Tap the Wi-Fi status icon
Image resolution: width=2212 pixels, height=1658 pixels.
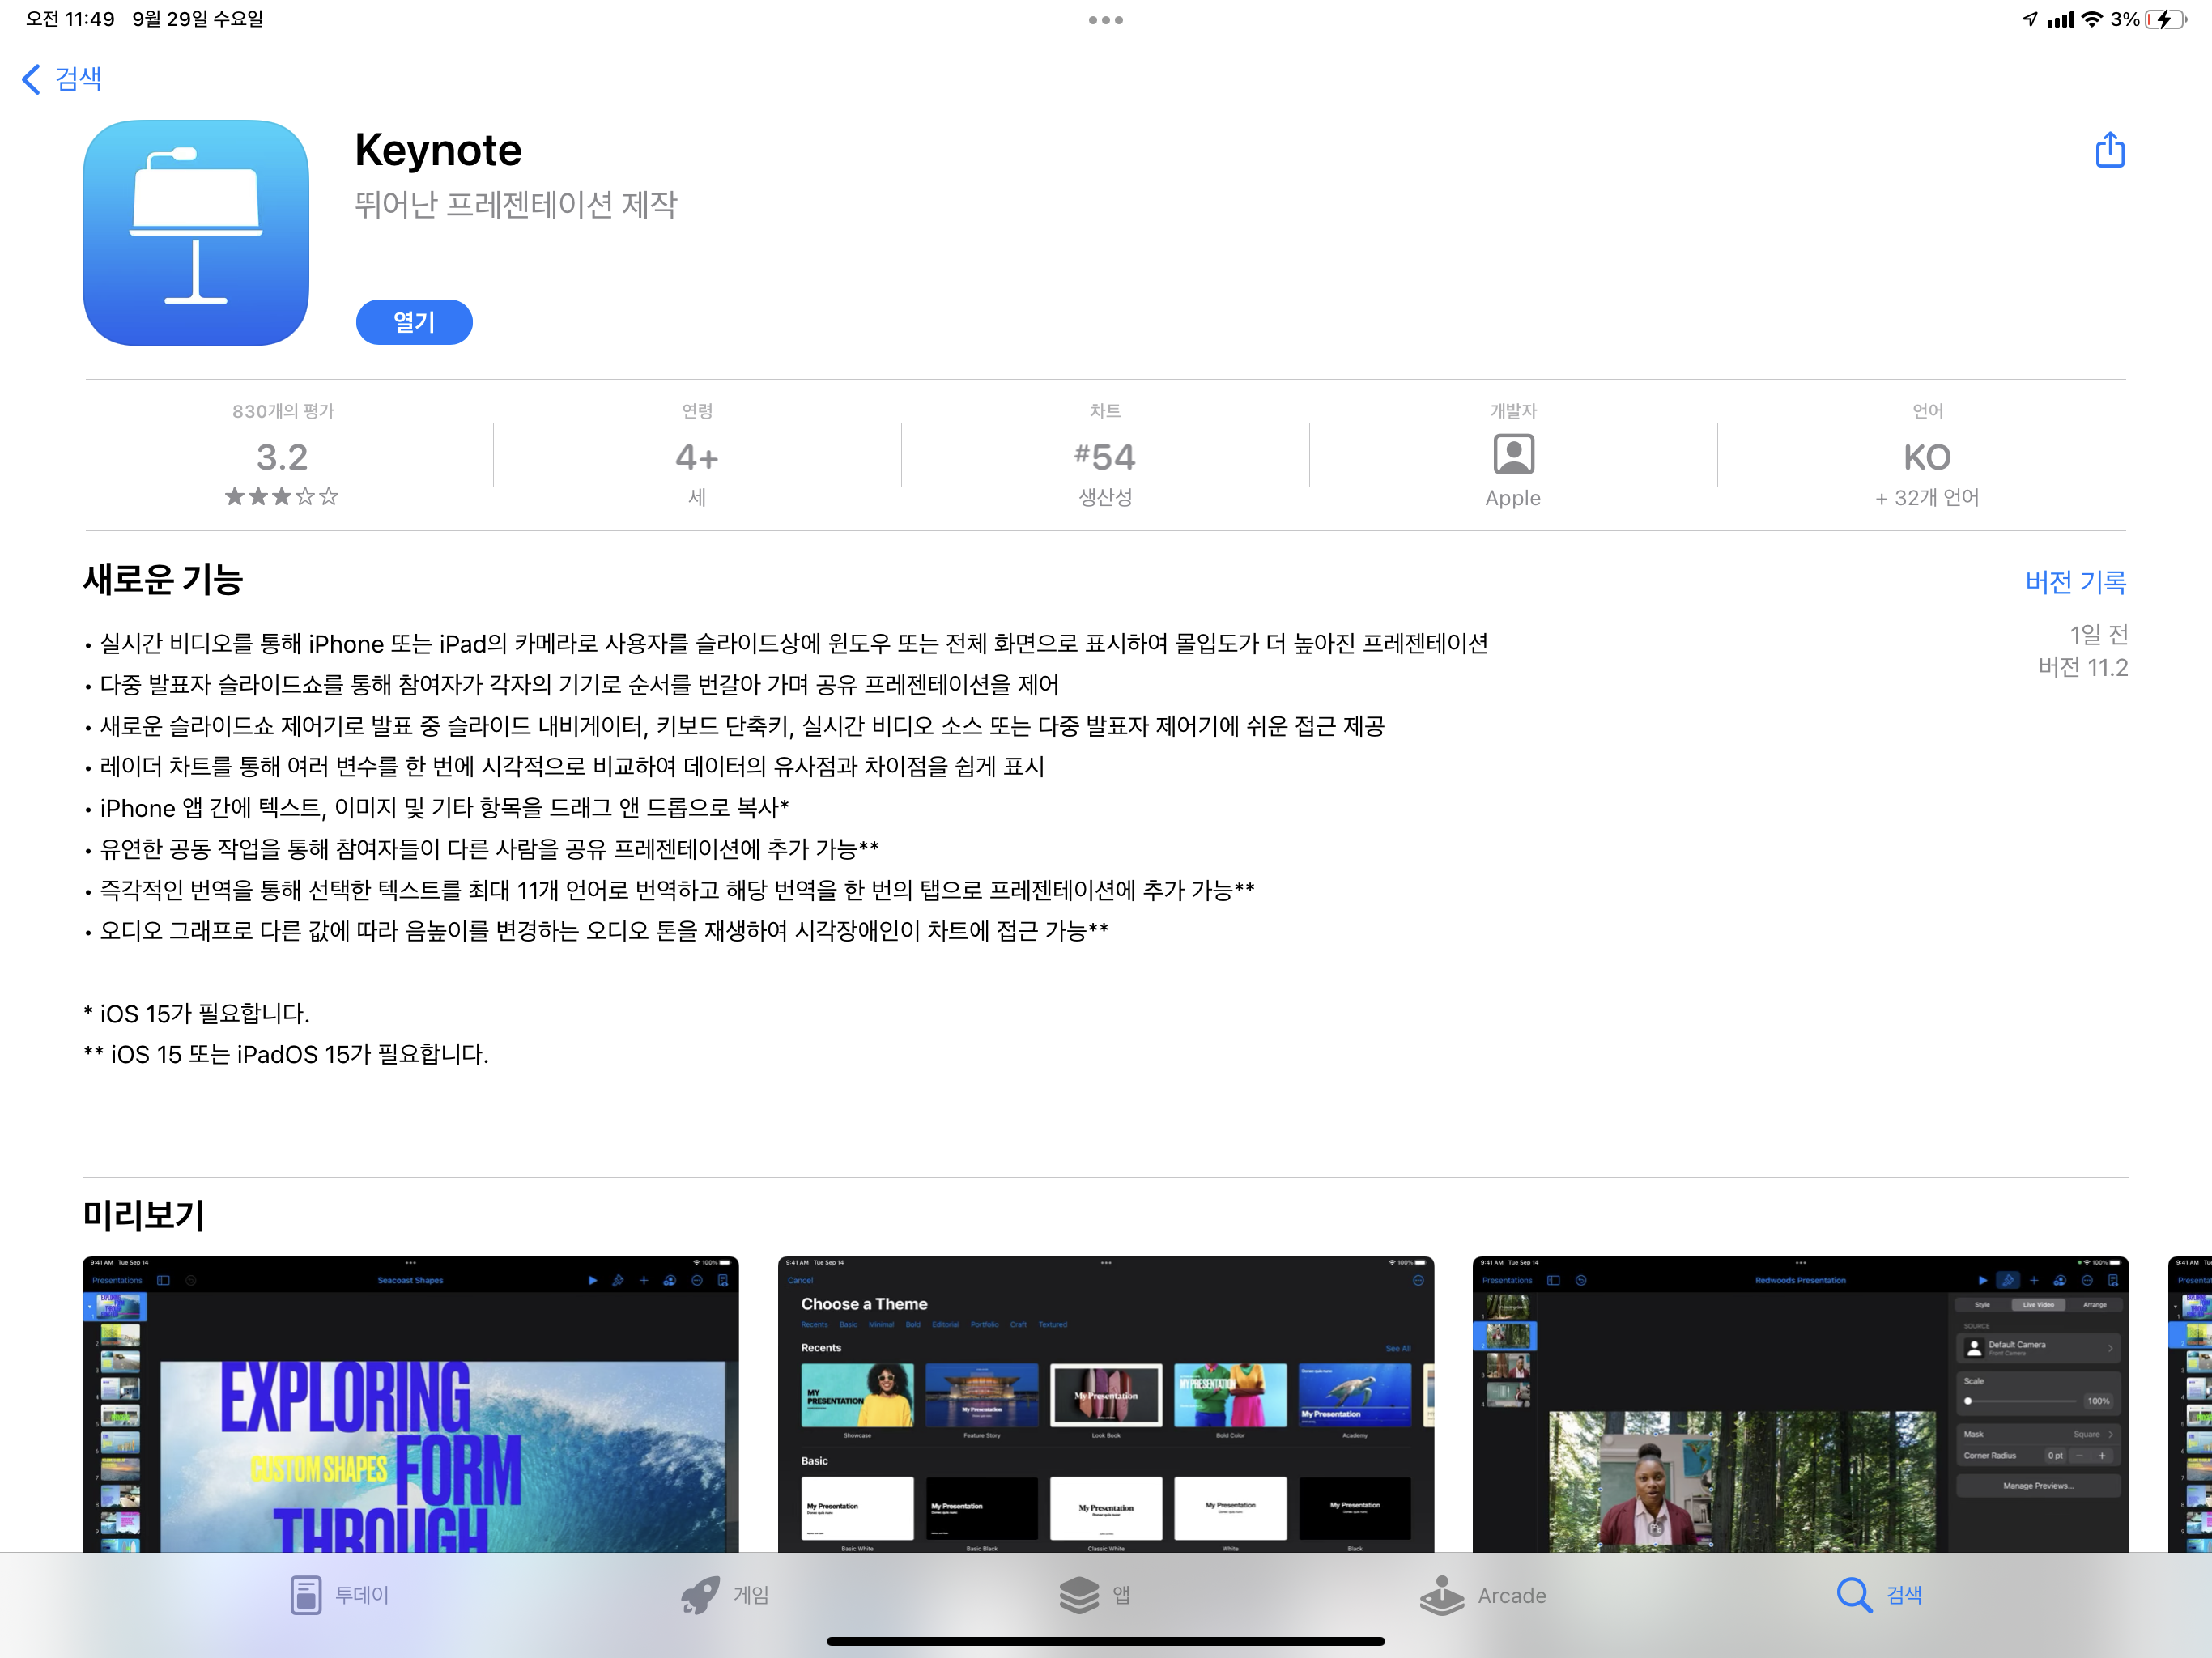tap(2092, 19)
